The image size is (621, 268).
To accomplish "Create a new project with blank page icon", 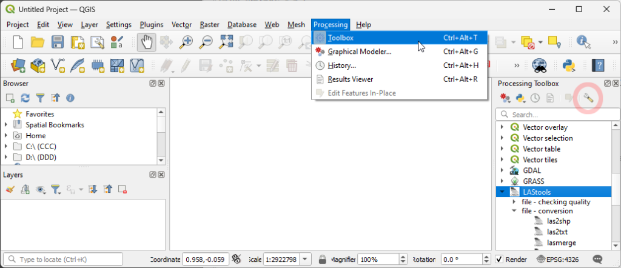I will [18, 42].
